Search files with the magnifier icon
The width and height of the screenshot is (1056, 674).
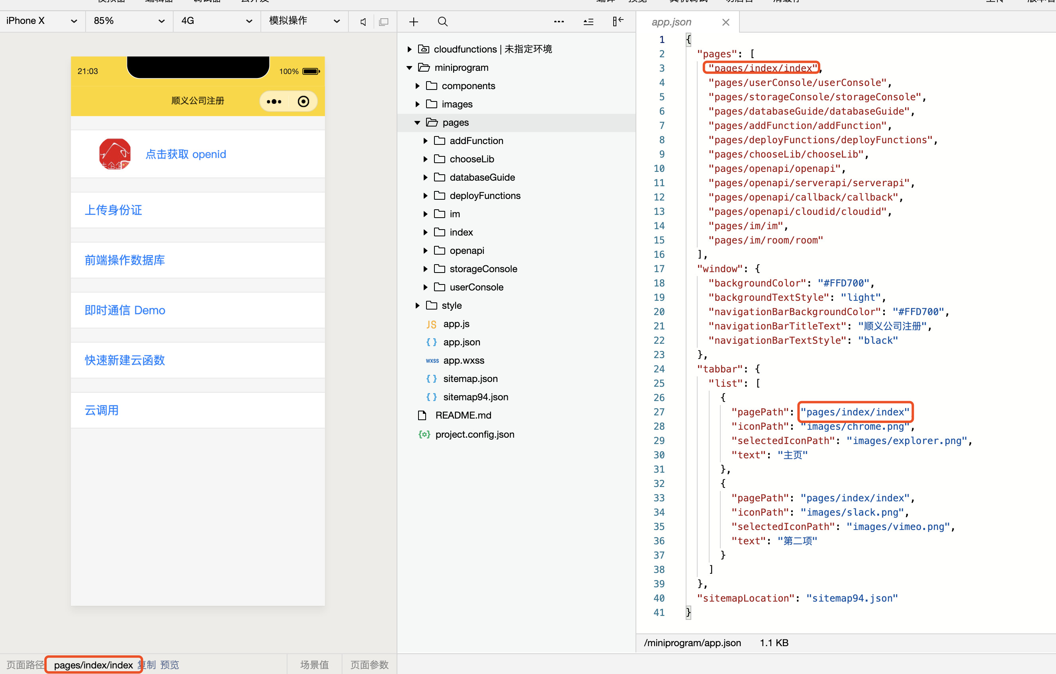click(x=443, y=21)
